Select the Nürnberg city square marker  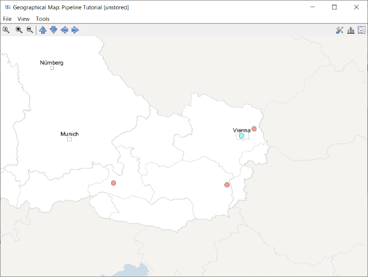tap(52, 68)
